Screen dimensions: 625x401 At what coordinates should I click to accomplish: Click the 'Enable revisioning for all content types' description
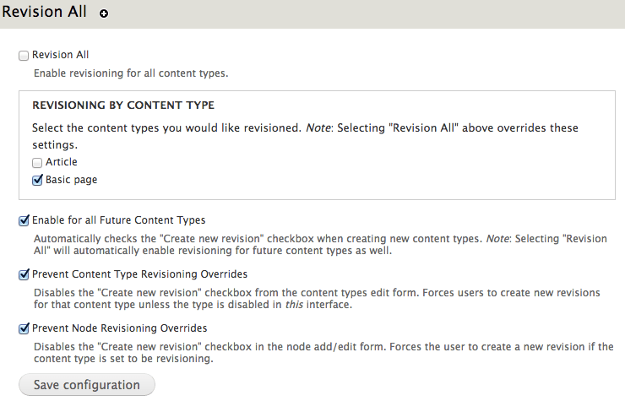pyautogui.click(x=131, y=73)
